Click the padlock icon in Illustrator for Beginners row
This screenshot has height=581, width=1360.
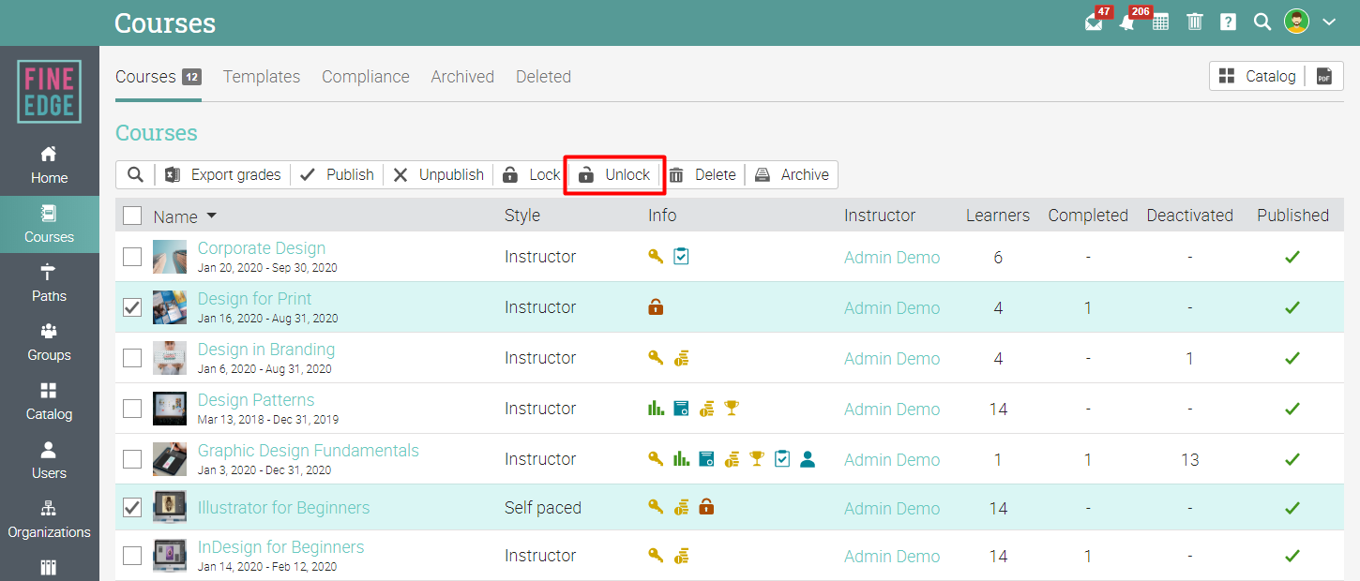706,507
